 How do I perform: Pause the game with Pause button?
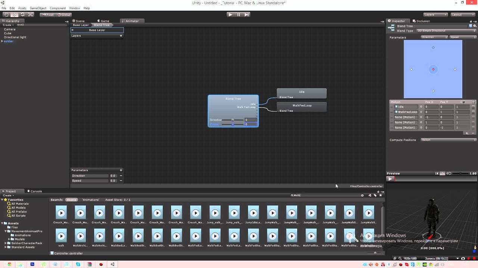pyautogui.click(x=238, y=15)
